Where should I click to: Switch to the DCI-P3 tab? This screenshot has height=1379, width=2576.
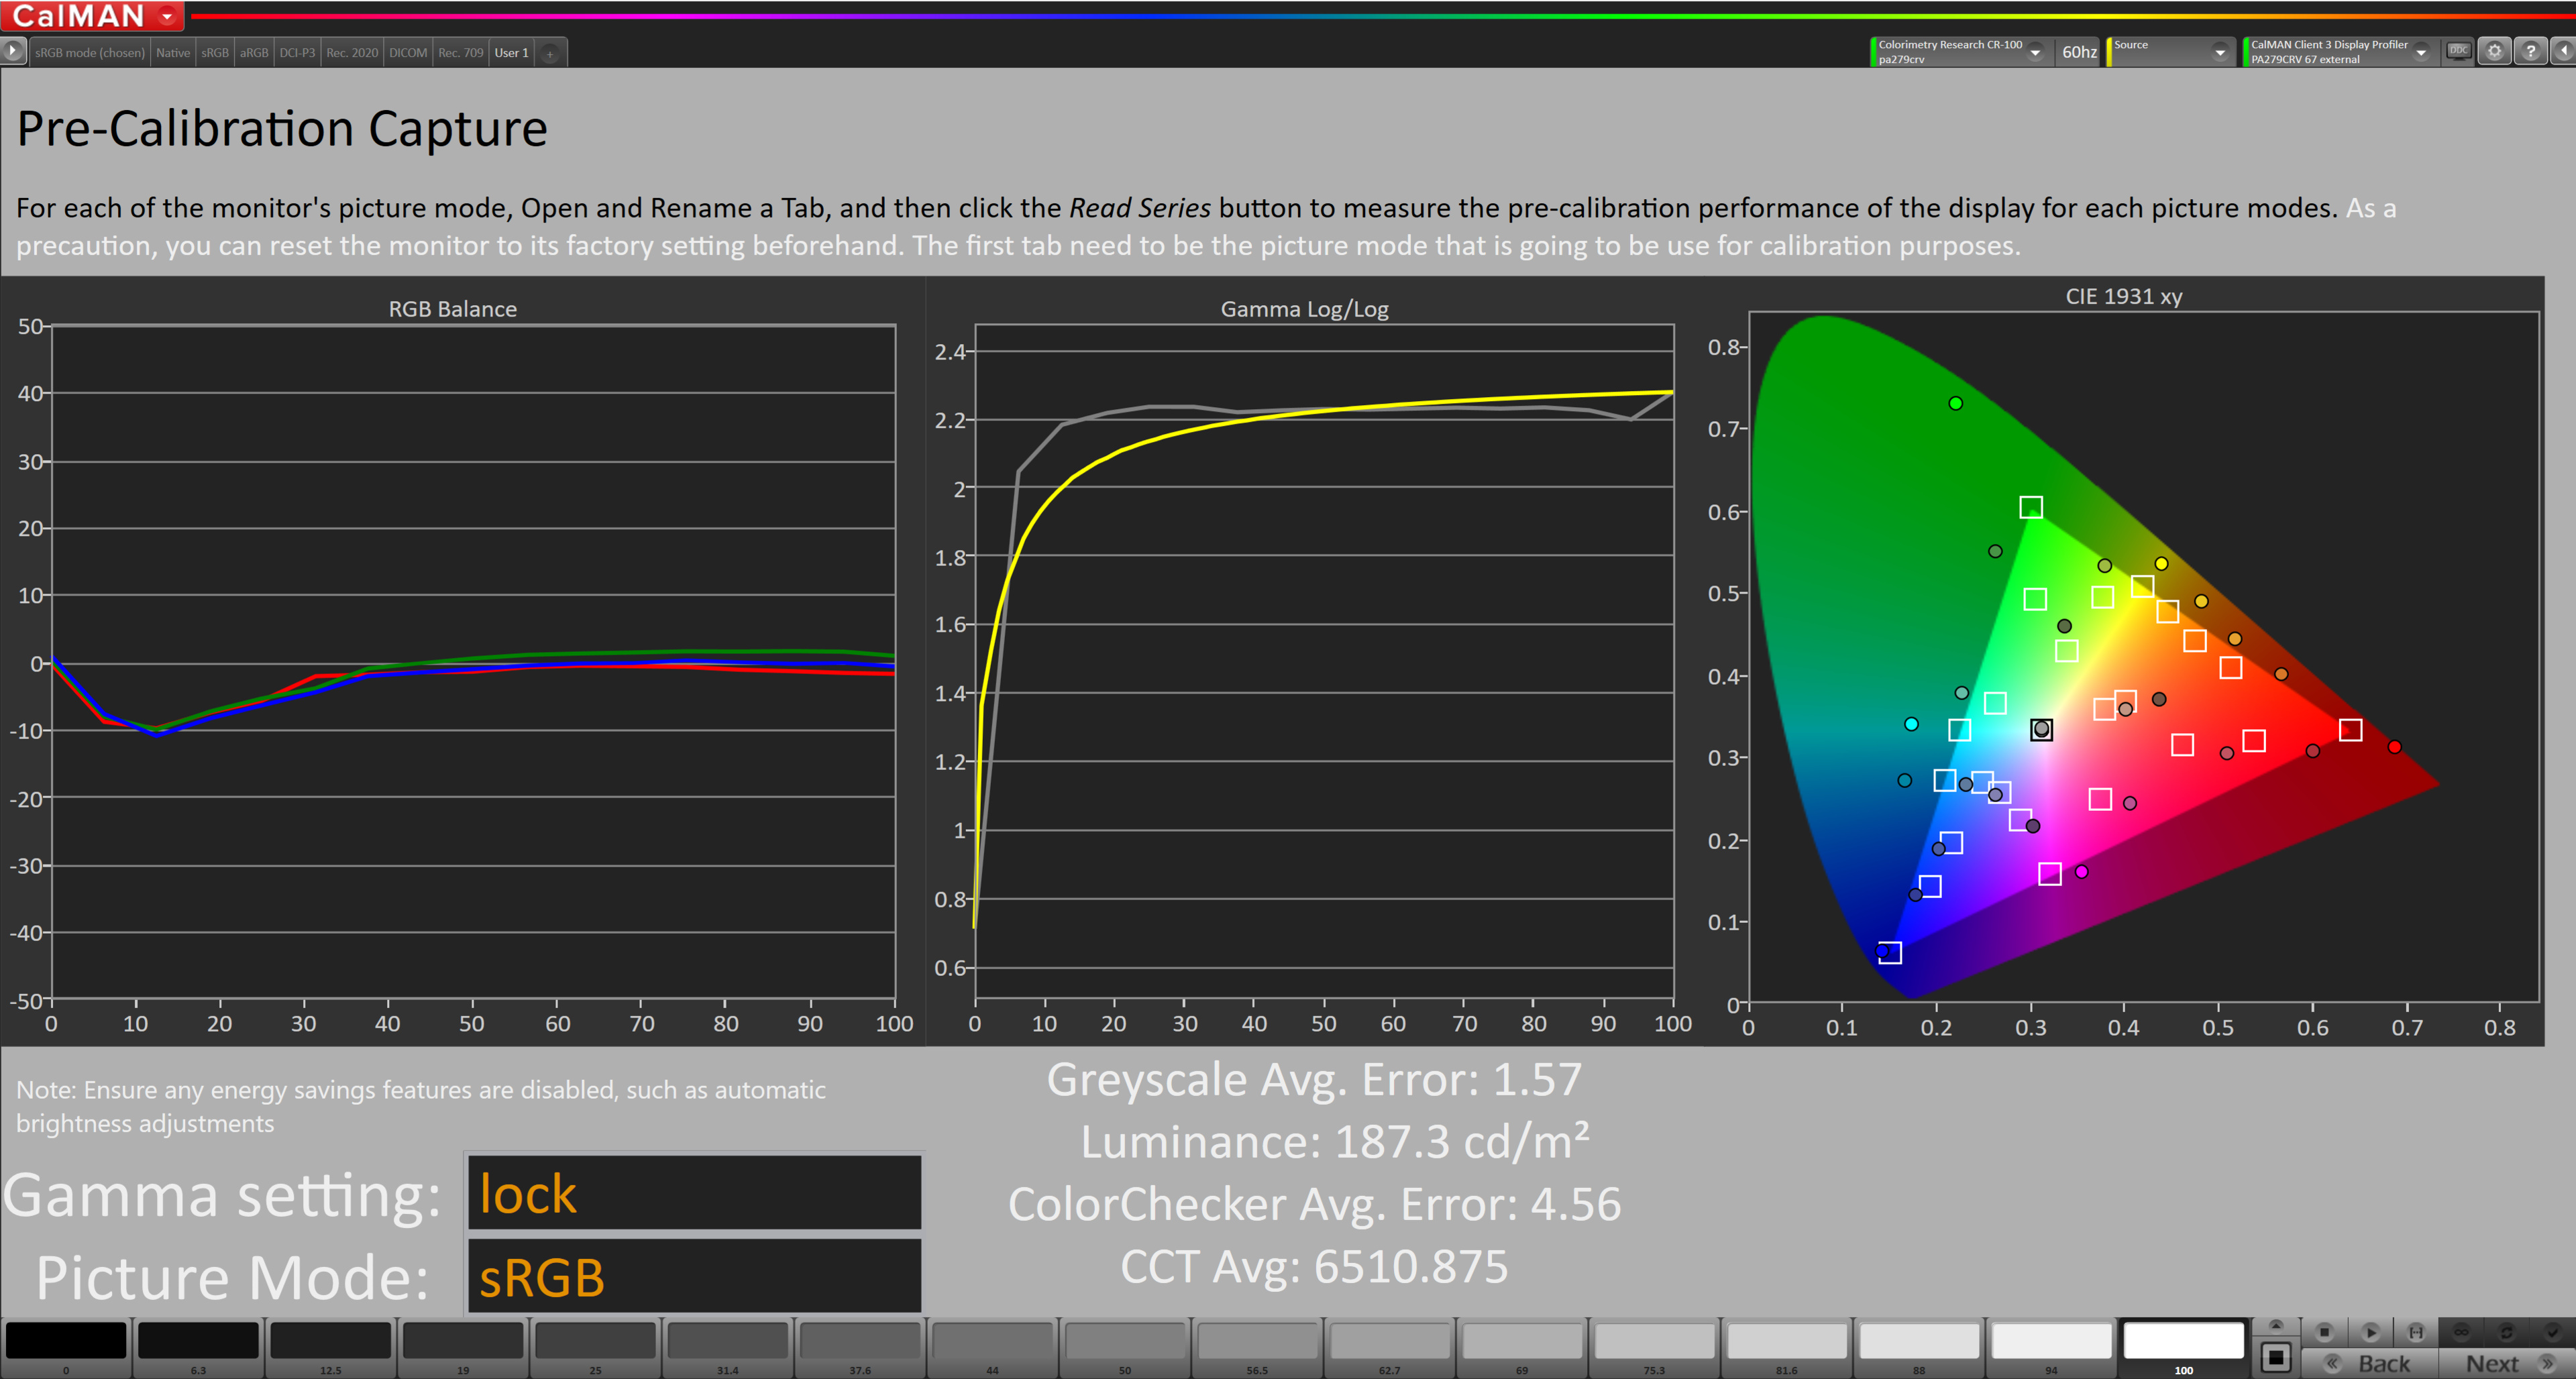coord(297,53)
